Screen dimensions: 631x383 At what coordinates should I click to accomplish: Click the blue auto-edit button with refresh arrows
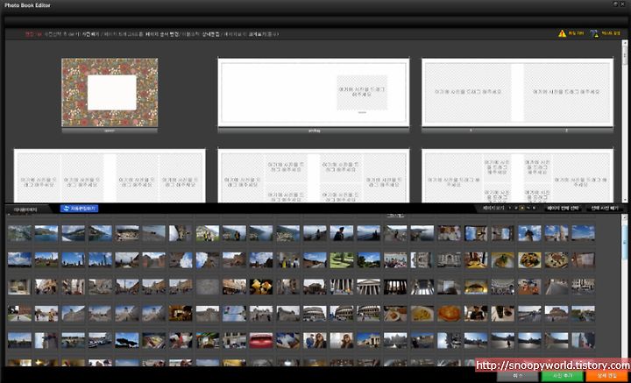click(x=79, y=209)
